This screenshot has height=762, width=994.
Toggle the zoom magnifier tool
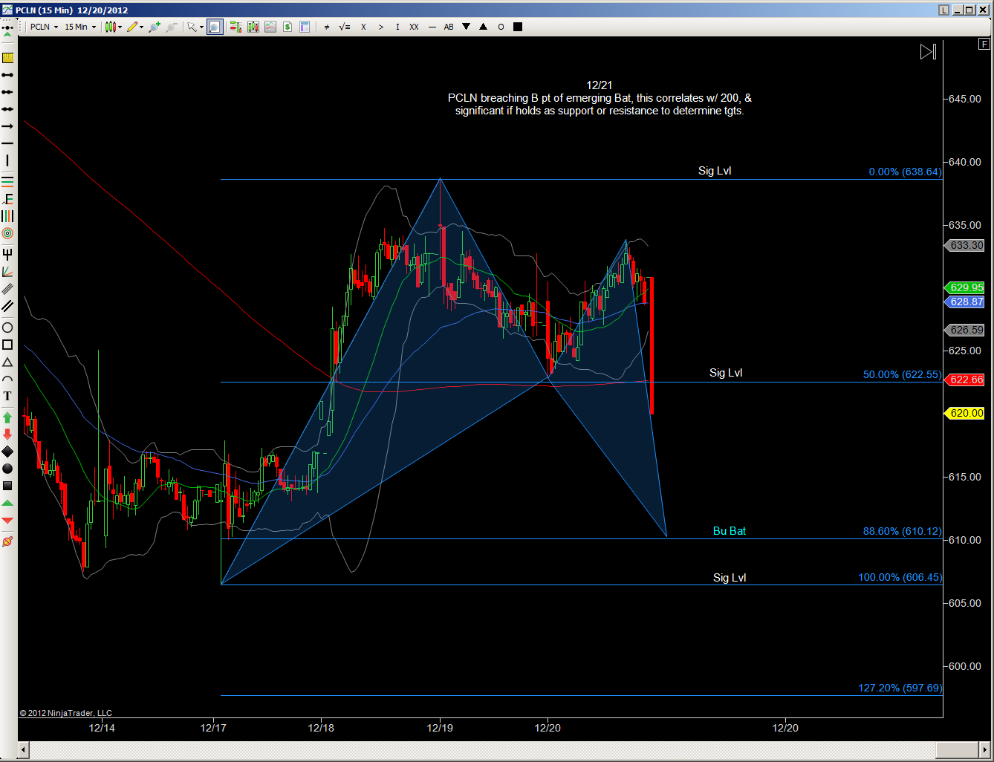pyautogui.click(x=215, y=27)
